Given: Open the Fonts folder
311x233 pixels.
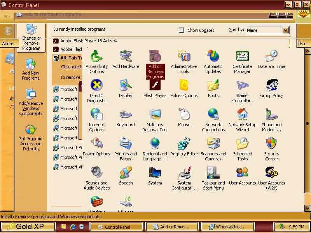Looking at the screenshot, I should [213, 88].
